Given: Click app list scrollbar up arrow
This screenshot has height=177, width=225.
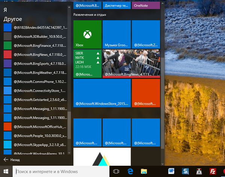Looking at the screenshot, I should coord(69,7).
